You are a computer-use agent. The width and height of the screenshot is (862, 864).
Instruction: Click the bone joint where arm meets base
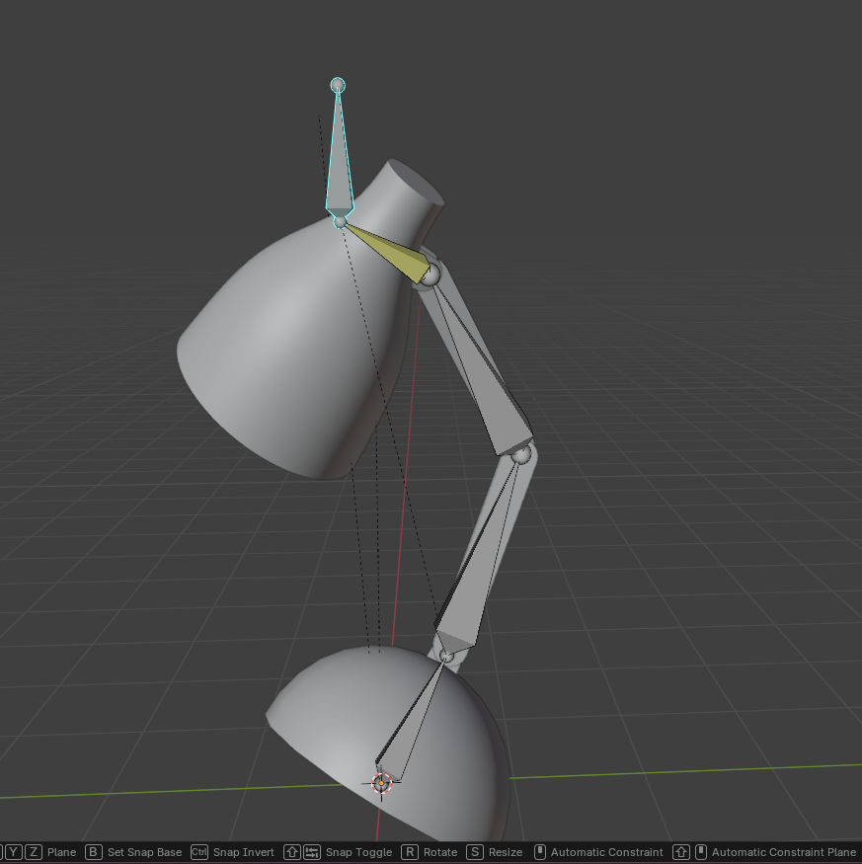446,656
